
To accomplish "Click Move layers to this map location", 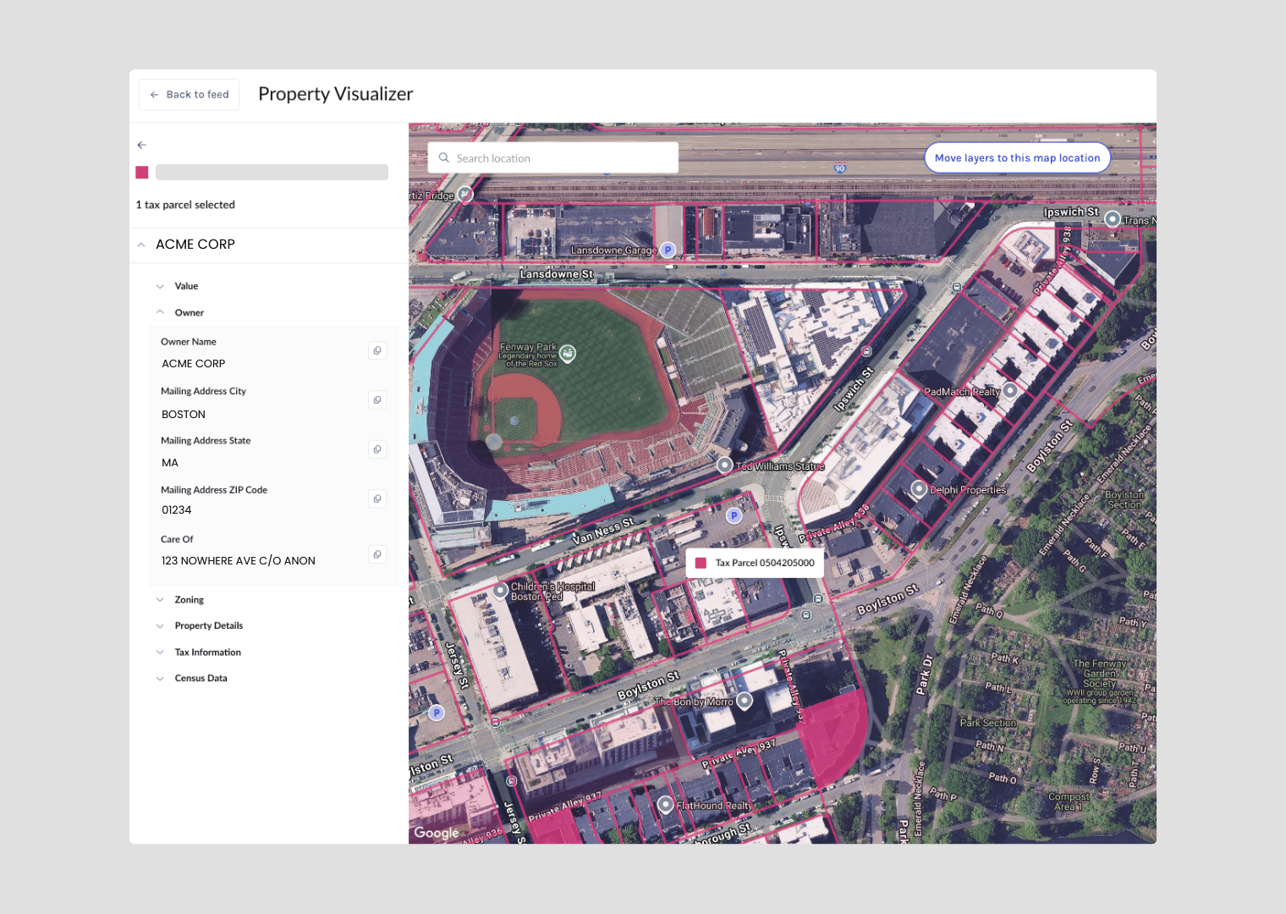I will 1017,158.
